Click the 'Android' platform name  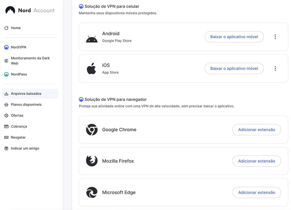click(111, 34)
